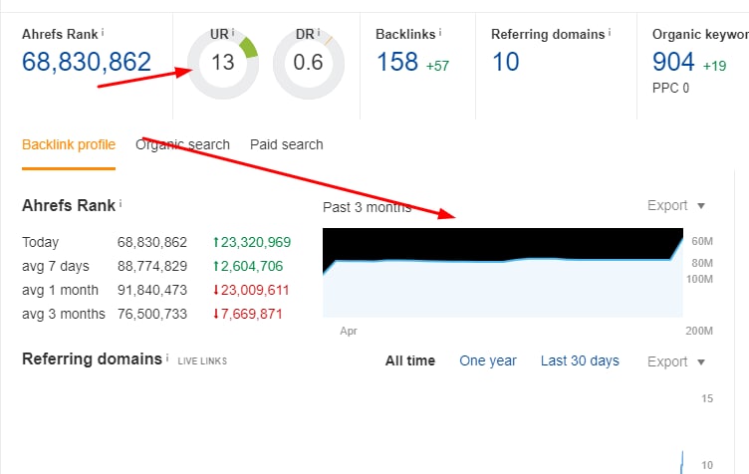Click the green change value 23,320,969
Viewport: 749px width, 474px height.
click(252, 243)
